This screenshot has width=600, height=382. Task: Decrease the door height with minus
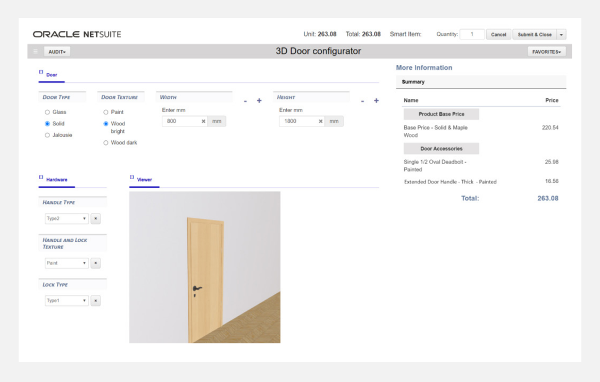click(362, 101)
